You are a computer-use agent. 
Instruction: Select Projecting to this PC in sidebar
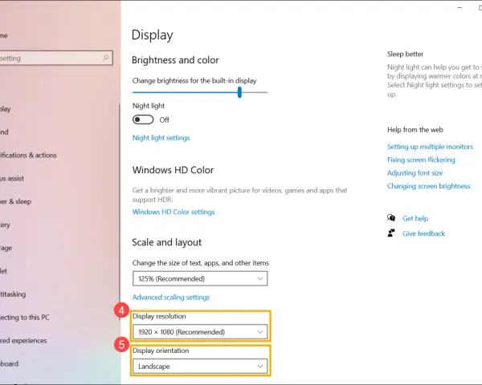point(25,317)
